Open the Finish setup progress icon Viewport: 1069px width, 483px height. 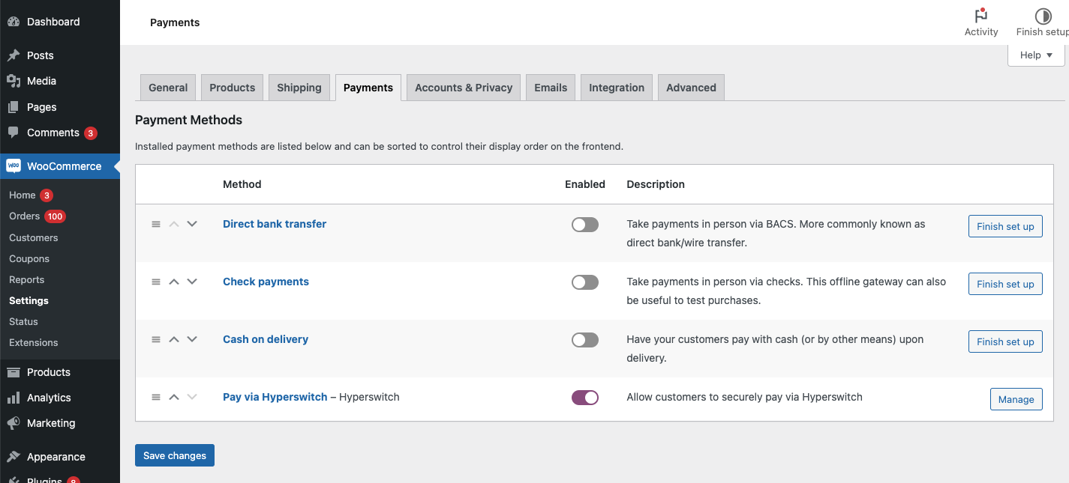(1043, 16)
